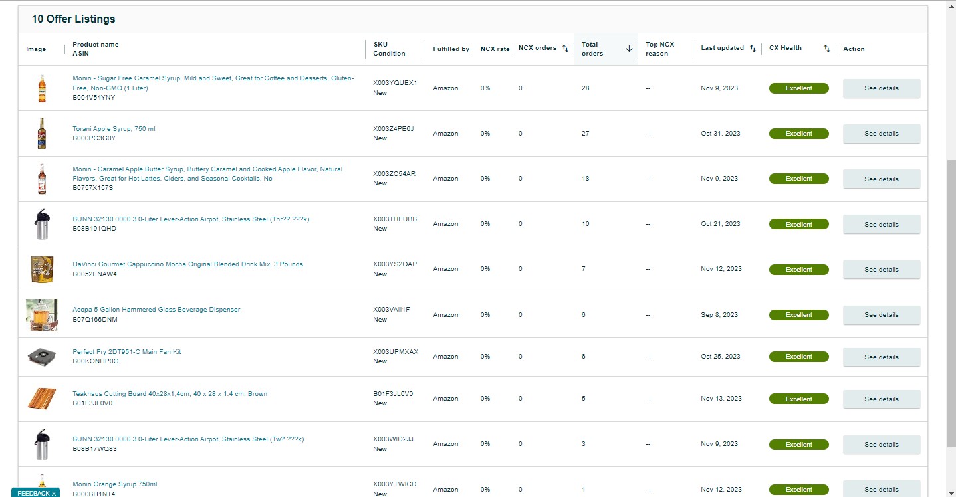The width and height of the screenshot is (956, 497).
Task: Click the Torani Apple Syrup bottle image
Action: 42,134
